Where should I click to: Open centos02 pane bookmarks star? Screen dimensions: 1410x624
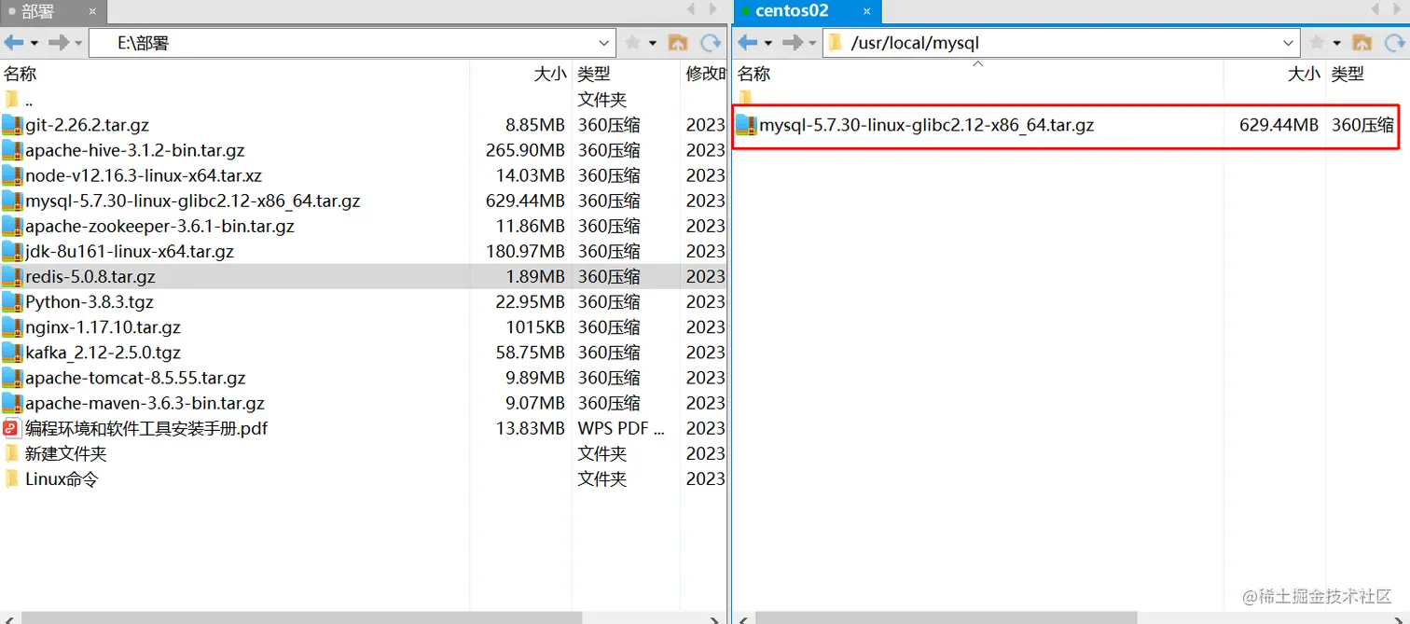click(x=1318, y=43)
